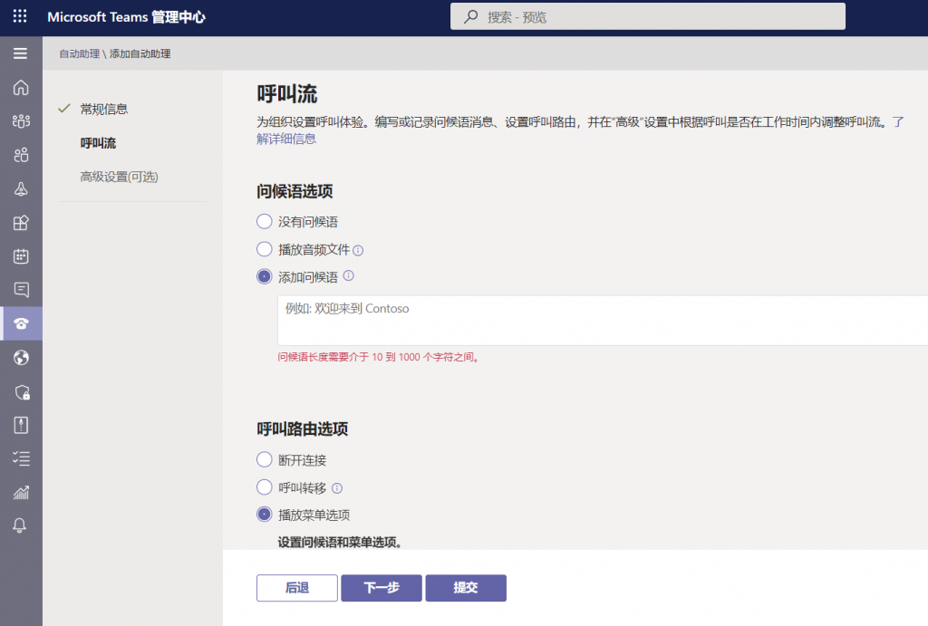Click the search magnifier icon

click(x=471, y=16)
